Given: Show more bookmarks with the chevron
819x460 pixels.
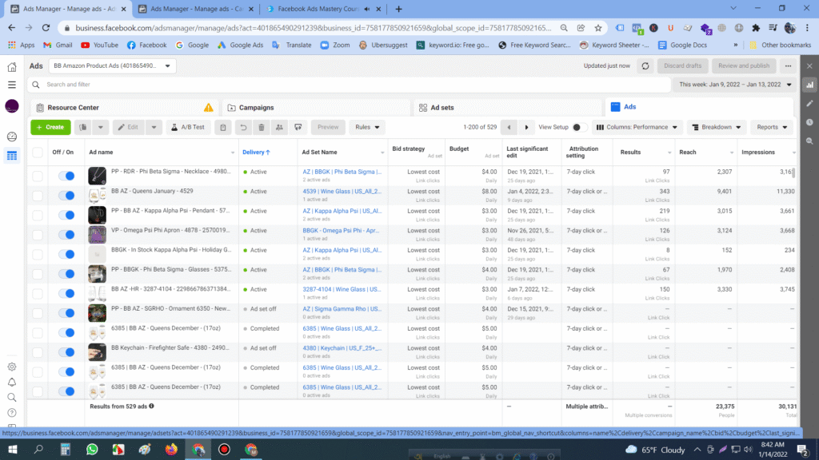Looking at the screenshot, I should point(736,45).
